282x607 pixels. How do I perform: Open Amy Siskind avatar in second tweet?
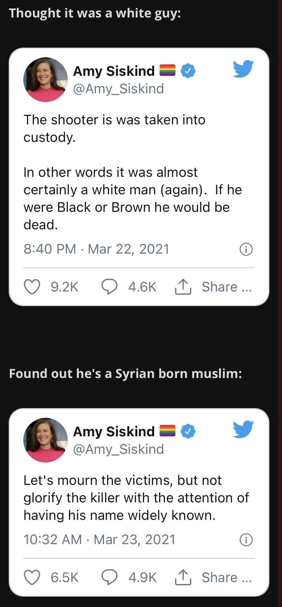(46, 440)
